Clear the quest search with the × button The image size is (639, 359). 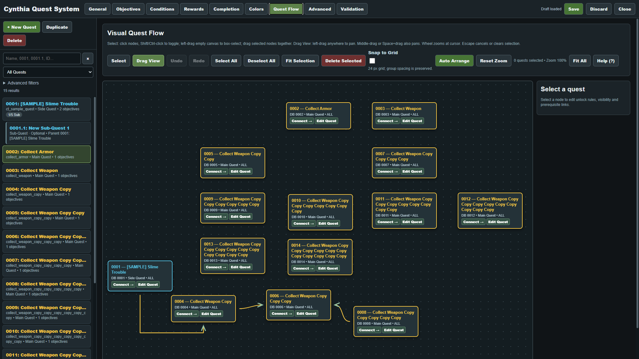(x=88, y=59)
